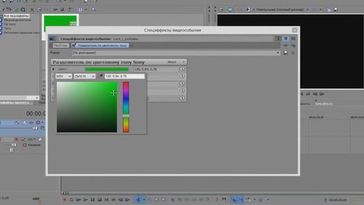The image size is (364, 205).
Task: Click the media tree scroll right arrow
Action: point(37,98)
